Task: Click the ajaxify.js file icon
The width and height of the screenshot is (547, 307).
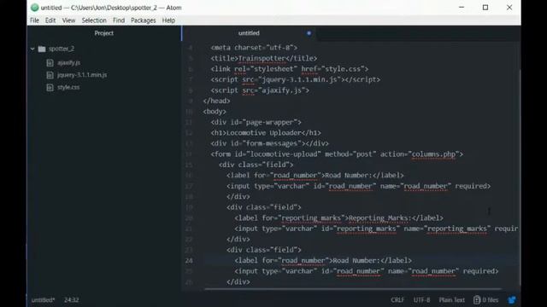Action: (x=50, y=63)
